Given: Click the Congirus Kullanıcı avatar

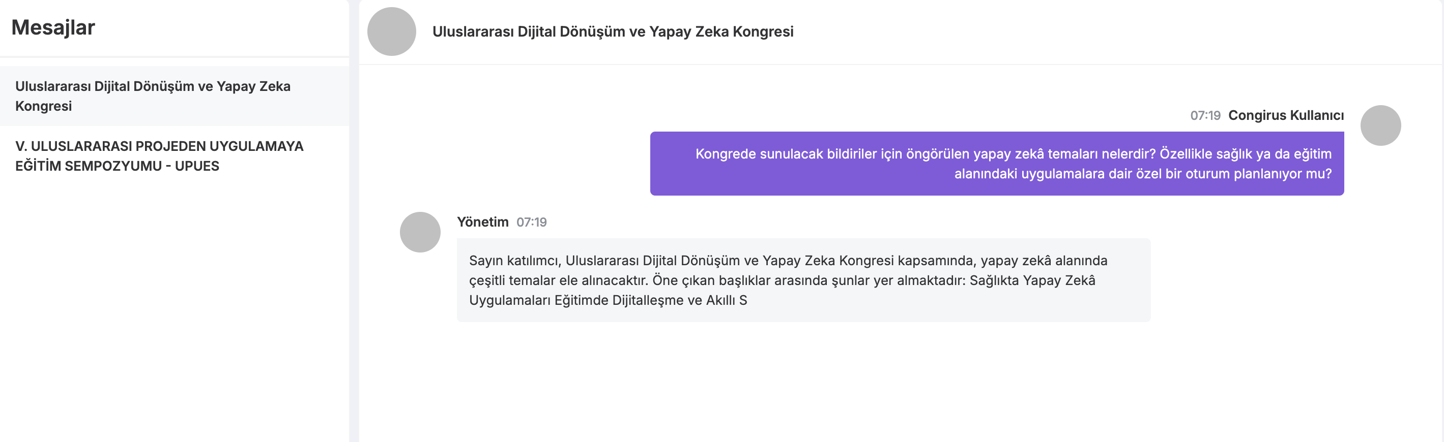Looking at the screenshot, I should click(x=1380, y=125).
